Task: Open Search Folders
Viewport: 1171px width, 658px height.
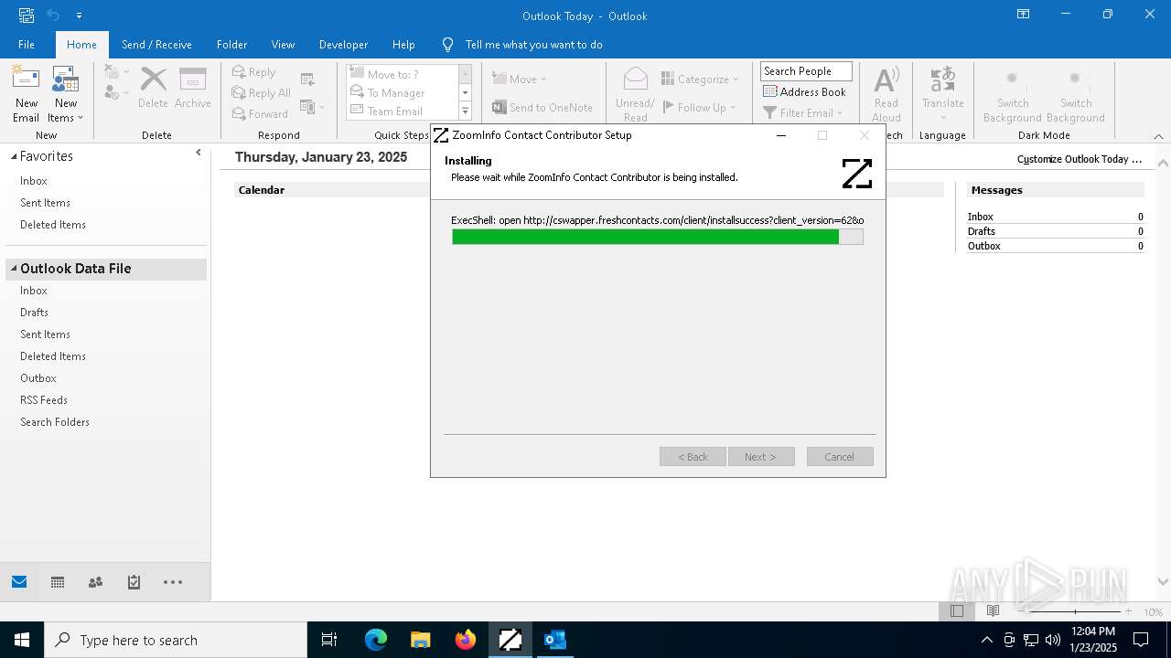Action: coord(55,422)
